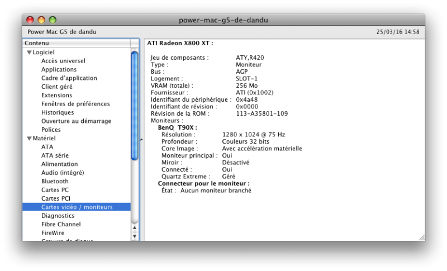Choose Client géré in the list
Image resolution: width=447 pixels, height=271 pixels.
pyautogui.click(x=57, y=87)
